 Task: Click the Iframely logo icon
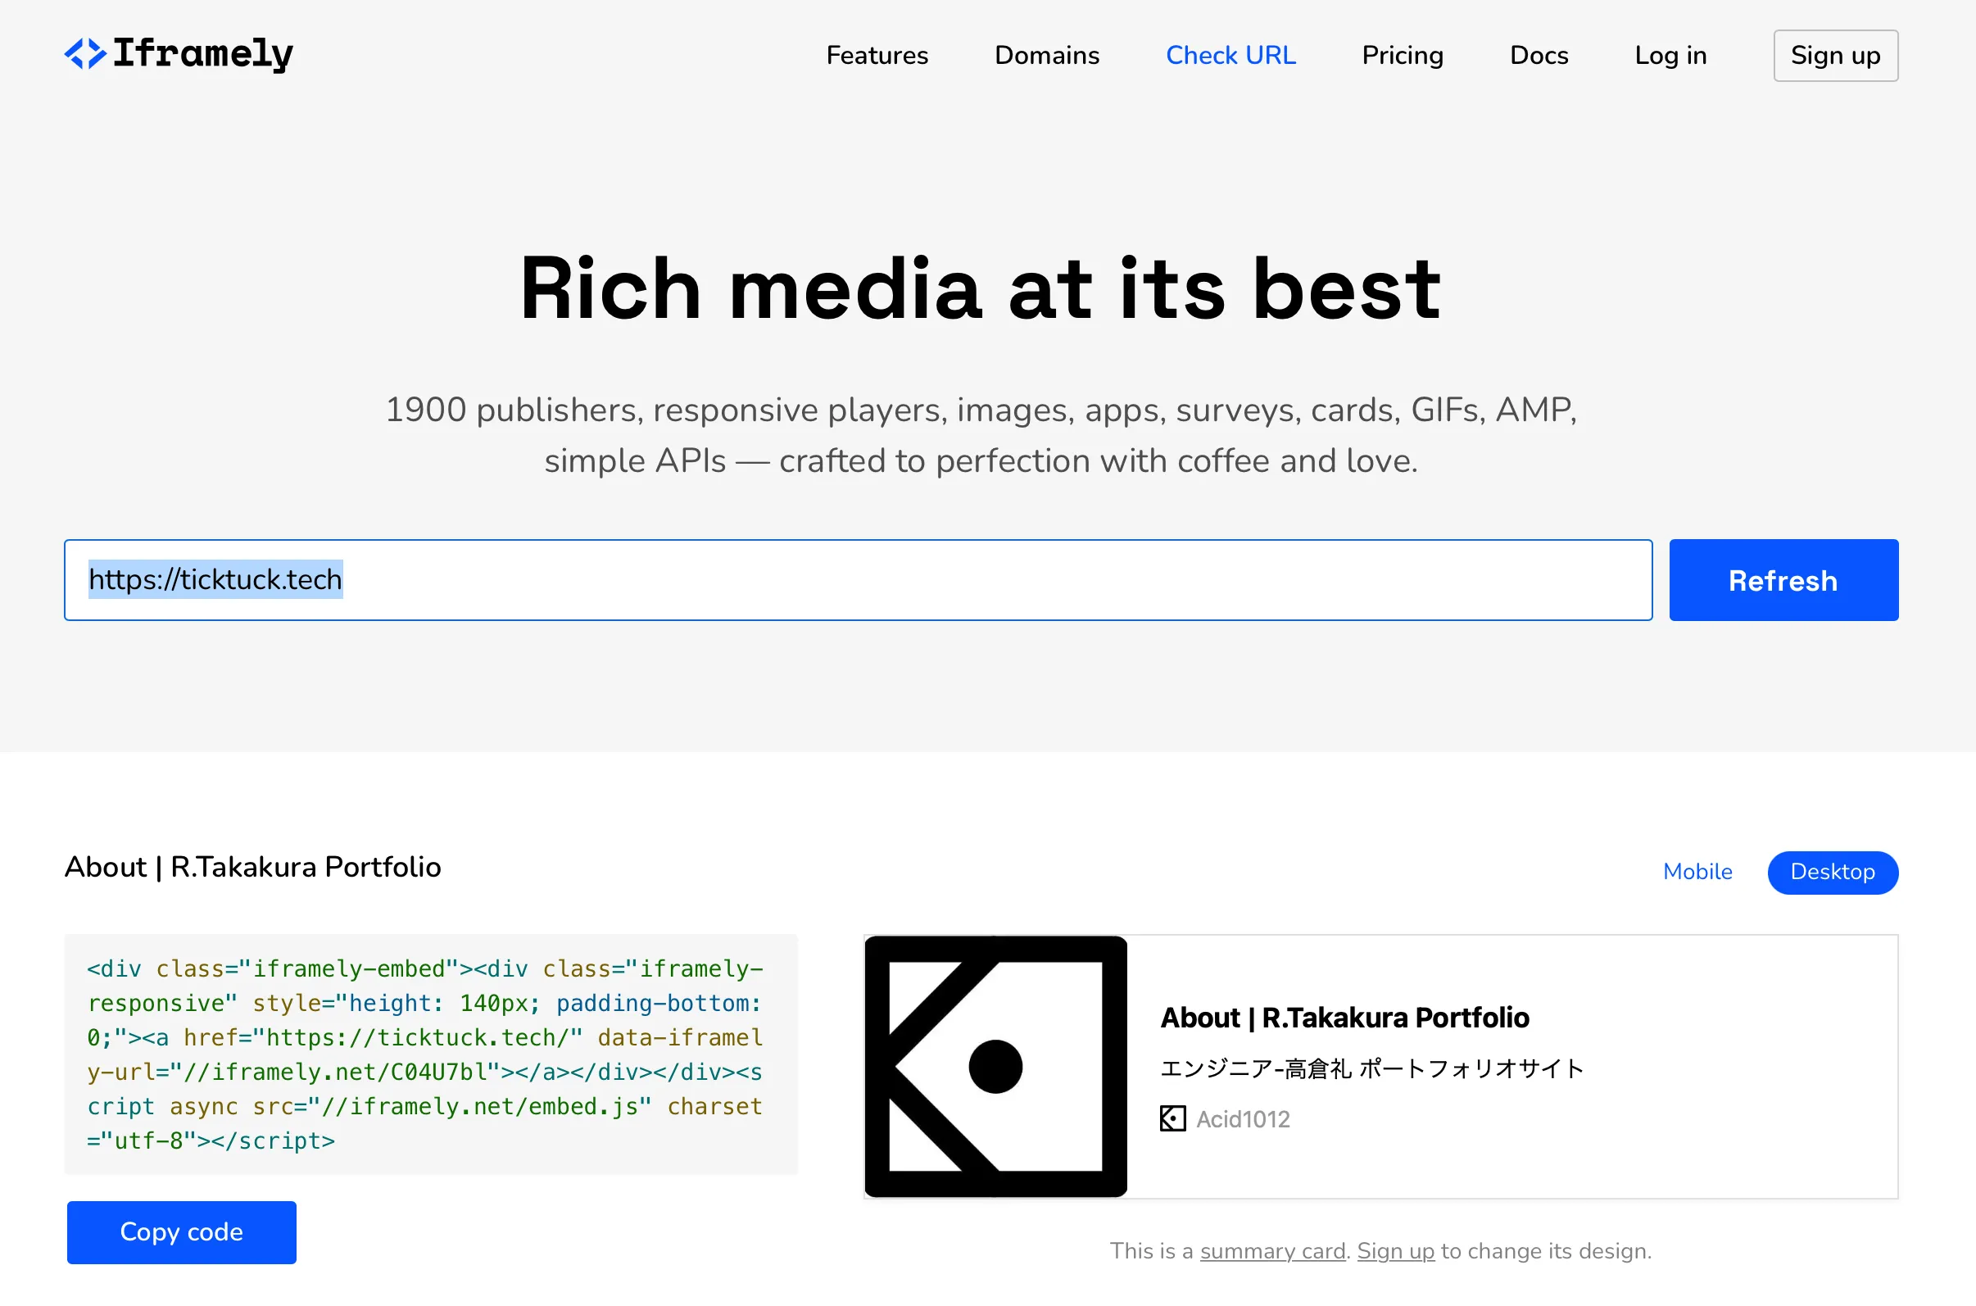[85, 54]
